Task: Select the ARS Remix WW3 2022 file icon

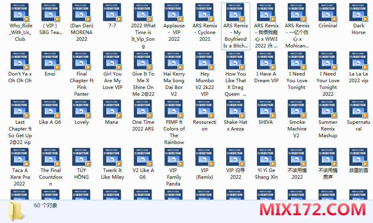Action: 266,12
